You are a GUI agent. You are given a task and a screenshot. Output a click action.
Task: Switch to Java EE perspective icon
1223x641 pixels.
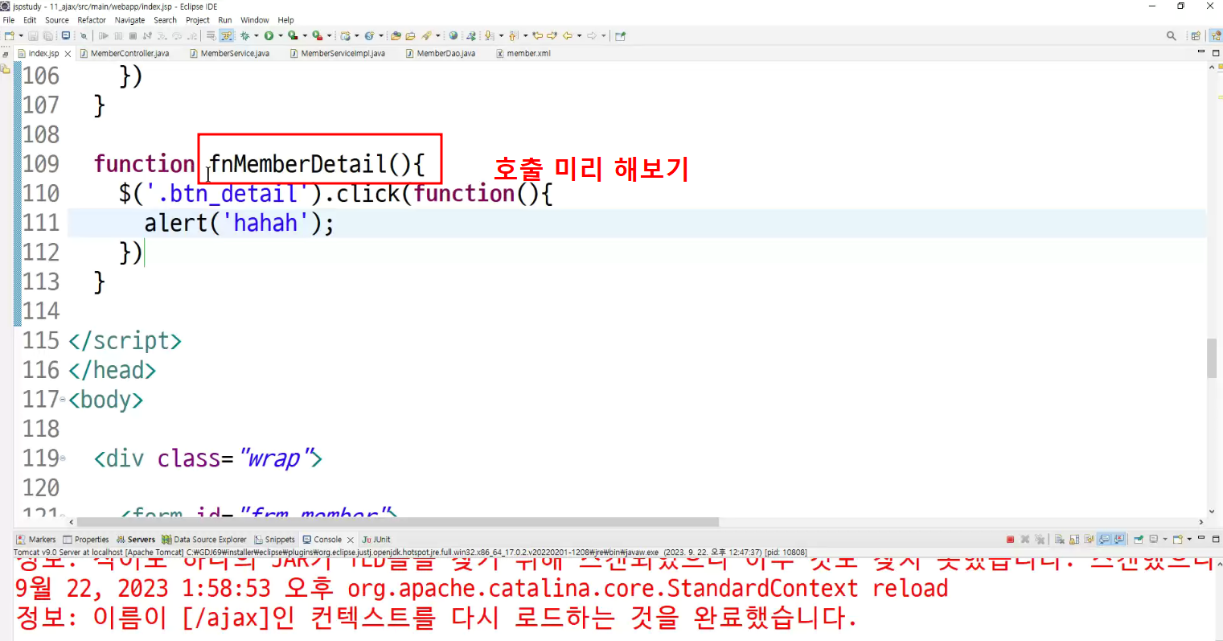[1216, 35]
